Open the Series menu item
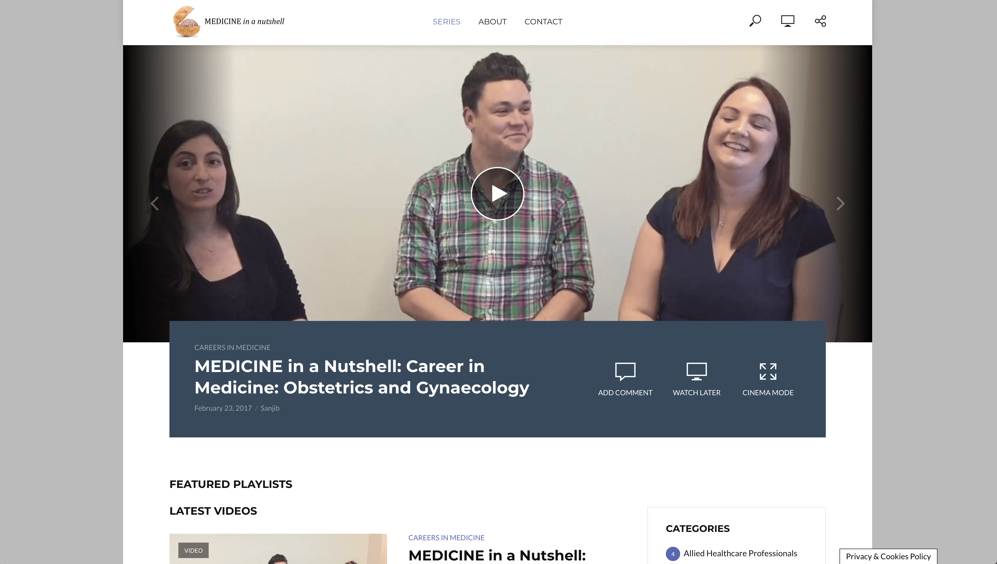This screenshot has height=564, width=997. [446, 22]
